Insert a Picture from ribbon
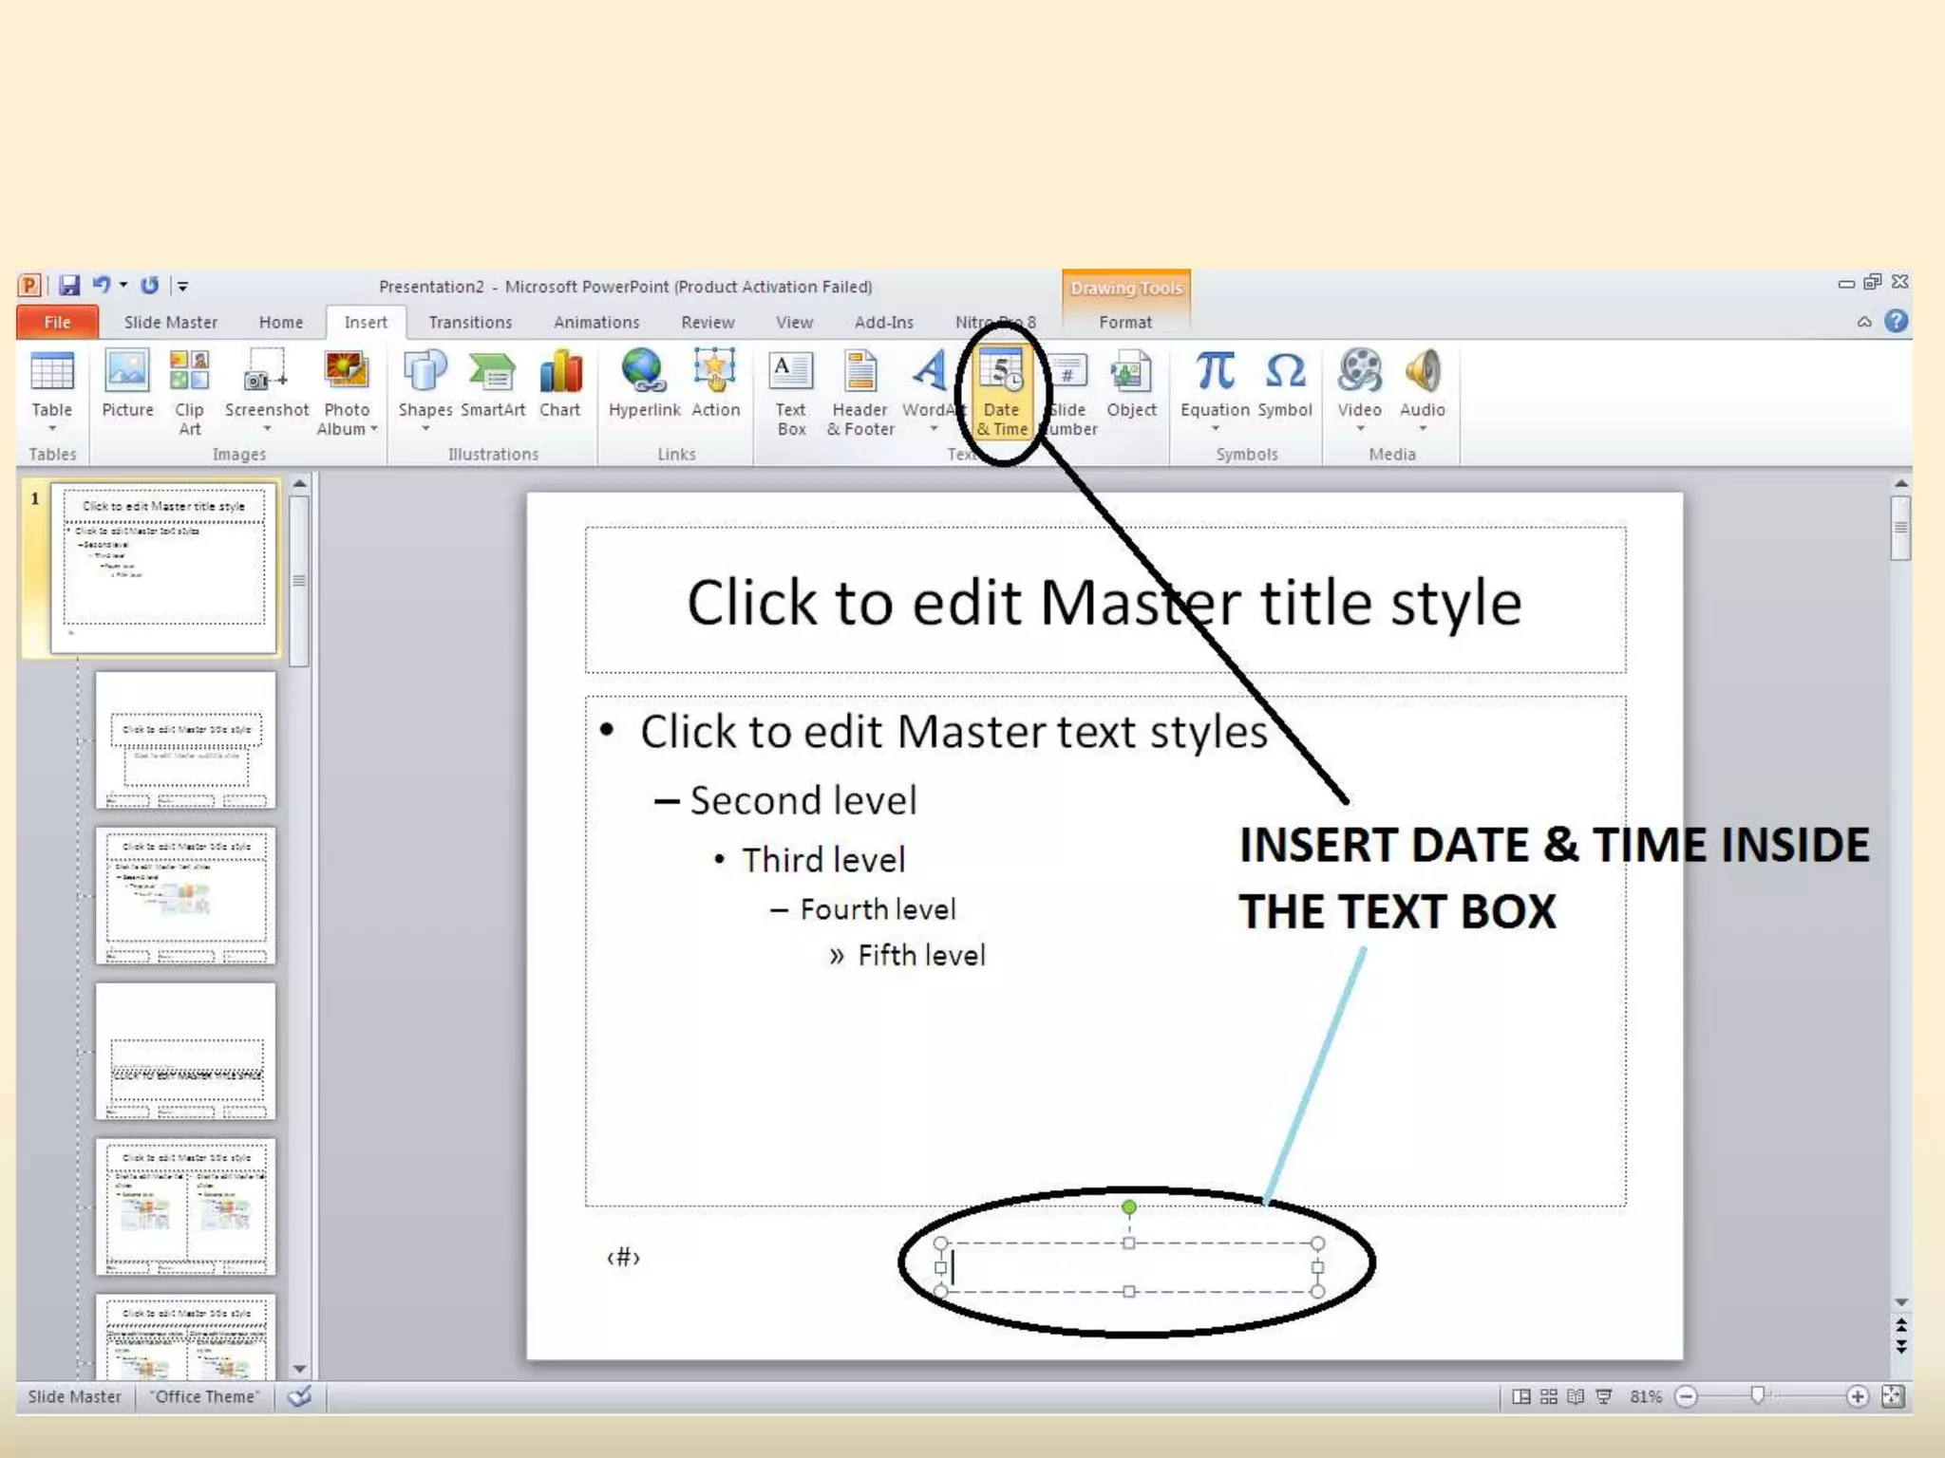 (126, 373)
